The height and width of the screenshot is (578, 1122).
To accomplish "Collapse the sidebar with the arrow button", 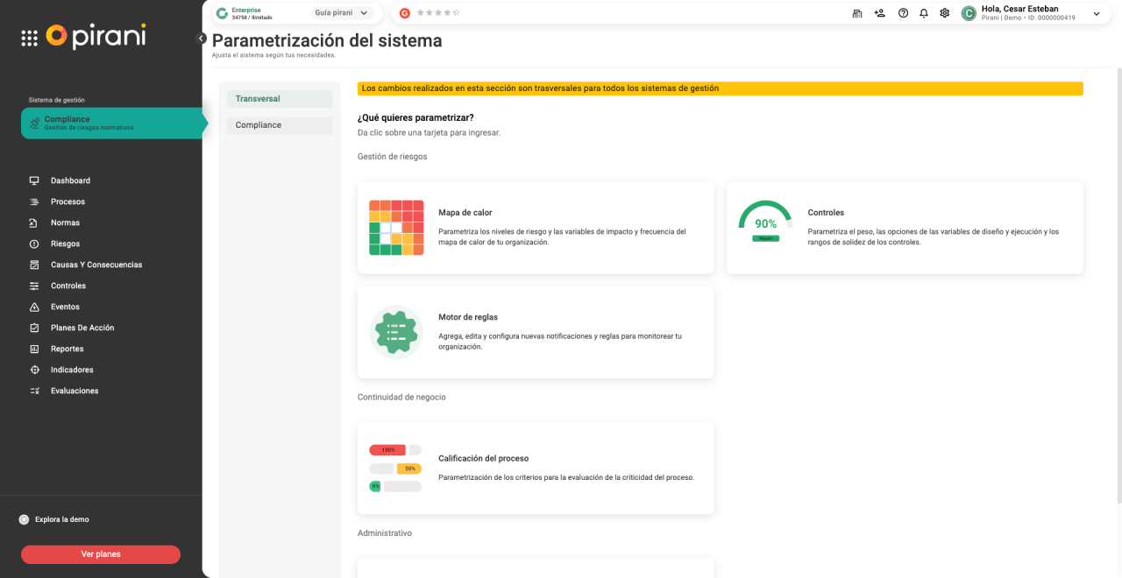I will coord(201,39).
